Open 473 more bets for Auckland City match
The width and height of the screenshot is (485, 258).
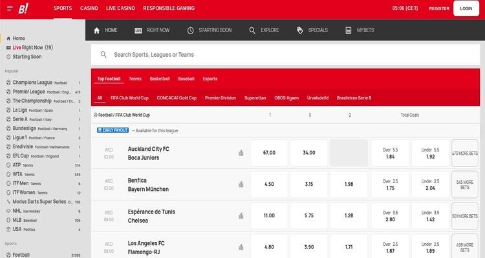465,153
